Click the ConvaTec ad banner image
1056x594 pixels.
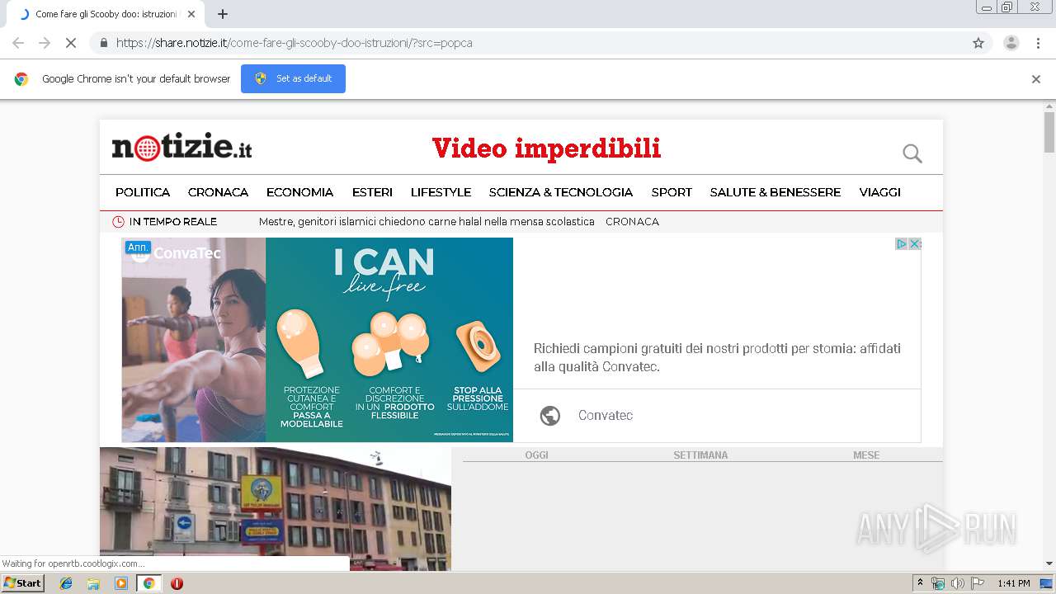[x=317, y=340]
